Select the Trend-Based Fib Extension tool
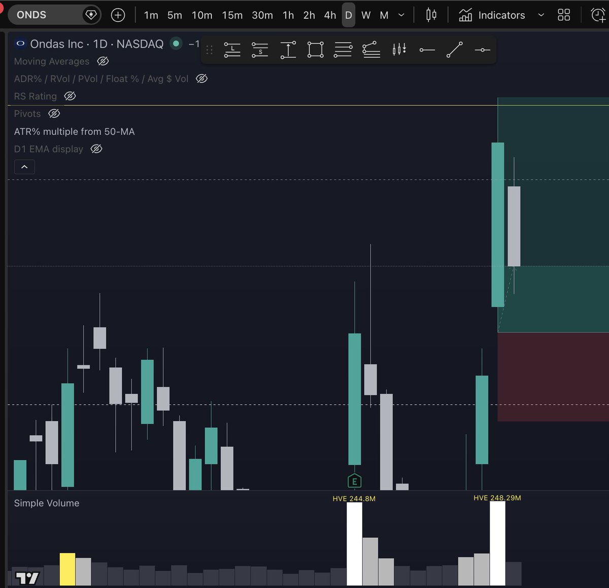The width and height of the screenshot is (609, 588). [371, 50]
